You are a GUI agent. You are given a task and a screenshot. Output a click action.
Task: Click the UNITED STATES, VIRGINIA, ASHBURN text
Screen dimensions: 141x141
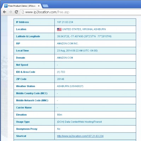click(84, 29)
